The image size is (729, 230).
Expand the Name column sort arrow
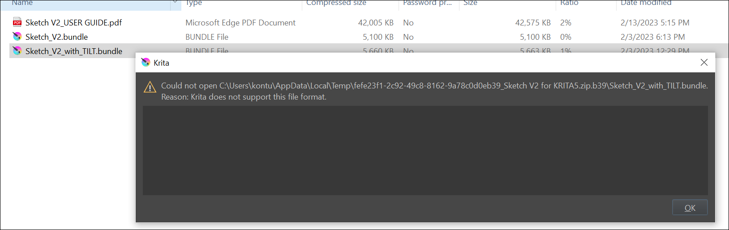(175, 3)
